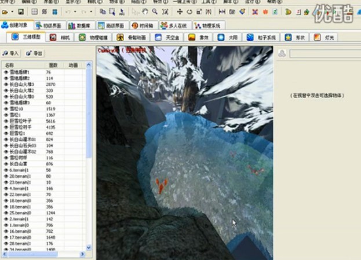Switch to the 时间轴 tab
The image size is (361, 260).
click(x=144, y=25)
